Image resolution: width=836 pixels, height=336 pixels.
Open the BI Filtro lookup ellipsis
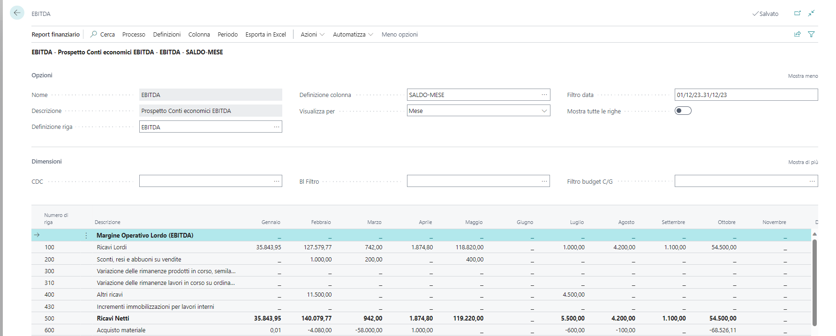[x=544, y=181]
